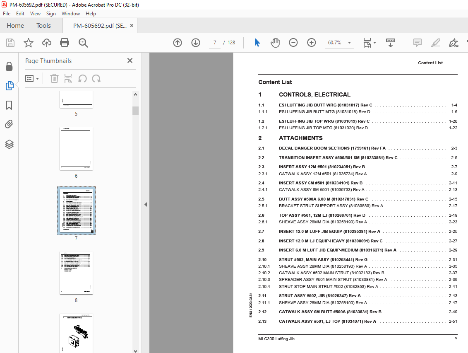Select page 8 thumbnail

[x=76, y=273]
